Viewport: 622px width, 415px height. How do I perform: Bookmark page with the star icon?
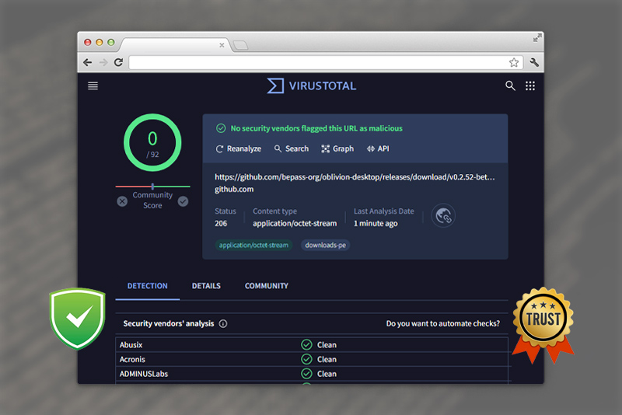pos(514,62)
